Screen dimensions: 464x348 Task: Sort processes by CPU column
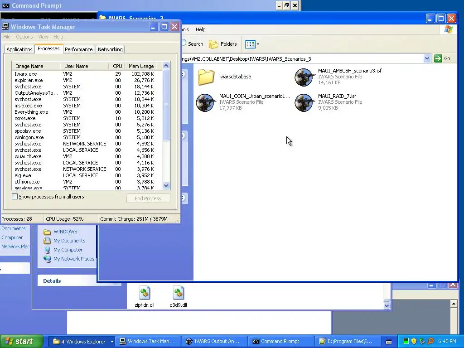(117, 66)
